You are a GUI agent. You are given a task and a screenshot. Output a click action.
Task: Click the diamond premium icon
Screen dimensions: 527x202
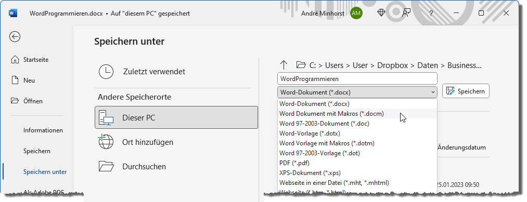click(381, 13)
